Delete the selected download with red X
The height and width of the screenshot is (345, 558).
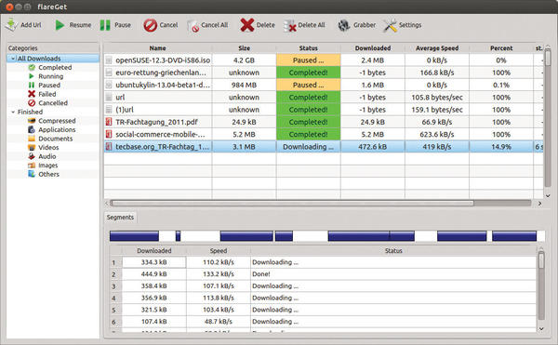[247, 25]
